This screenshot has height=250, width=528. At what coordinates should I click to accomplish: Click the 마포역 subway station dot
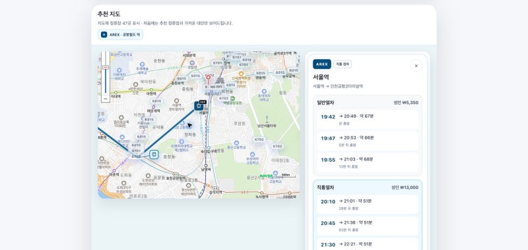point(114,170)
